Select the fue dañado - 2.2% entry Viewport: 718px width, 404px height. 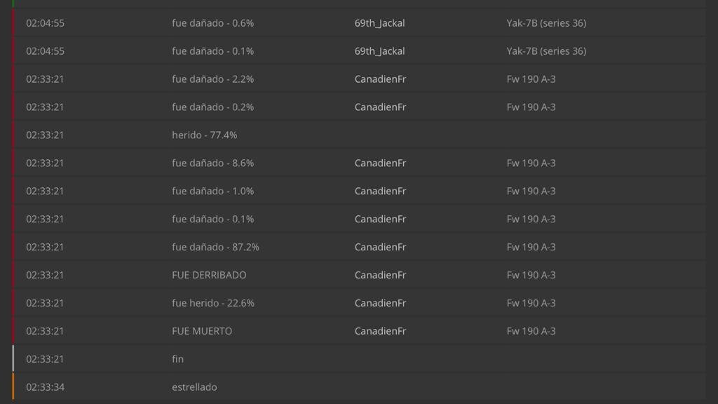click(212, 79)
